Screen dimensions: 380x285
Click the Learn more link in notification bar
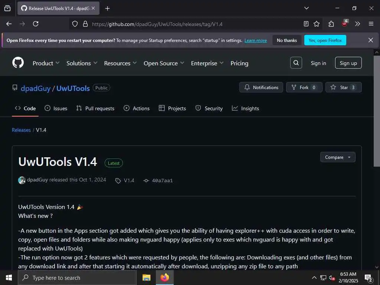[x=255, y=40]
